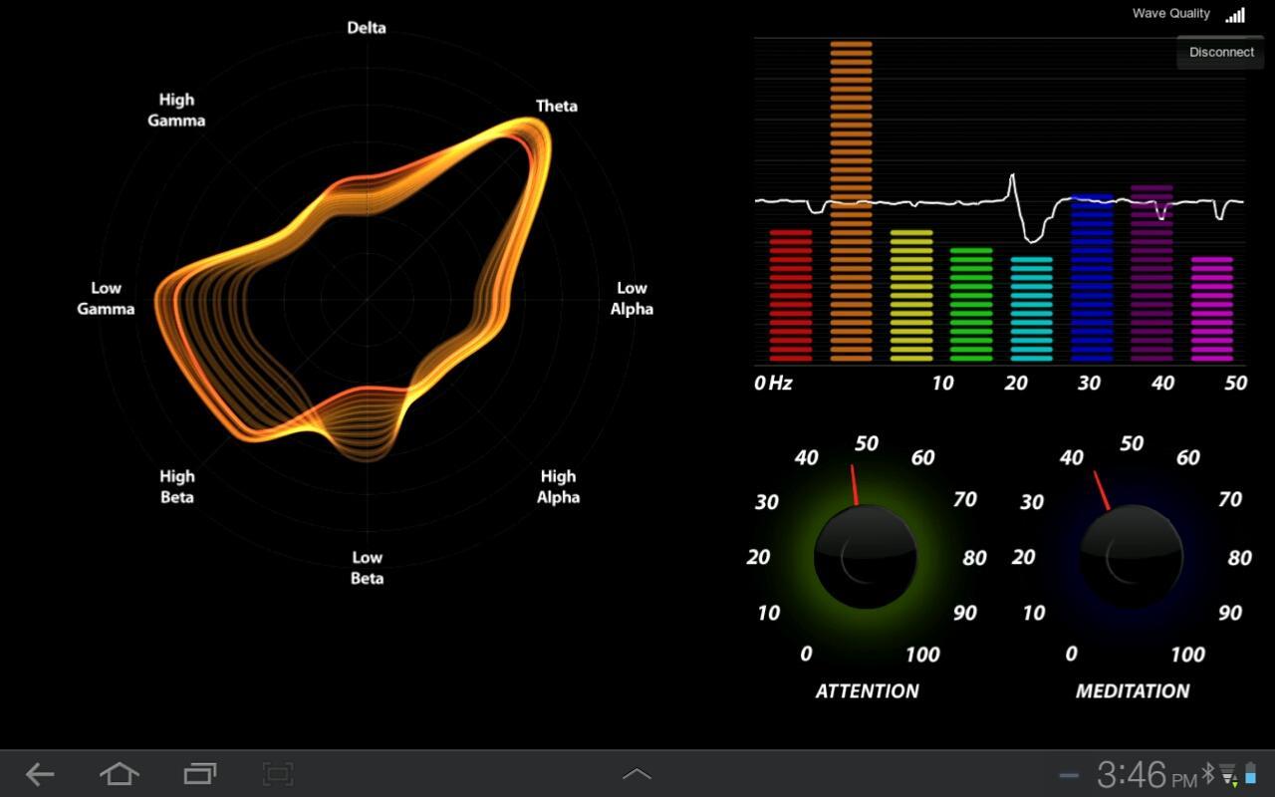Tap the Low Gamma label on the radar chart
The height and width of the screenshot is (797, 1275).
coord(105,298)
